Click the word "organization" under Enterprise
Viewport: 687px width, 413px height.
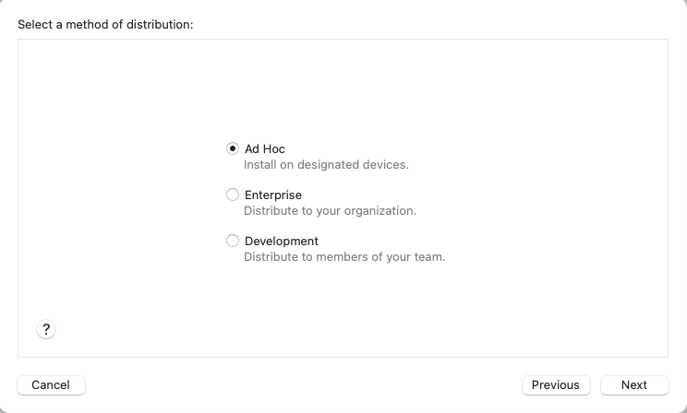point(380,211)
